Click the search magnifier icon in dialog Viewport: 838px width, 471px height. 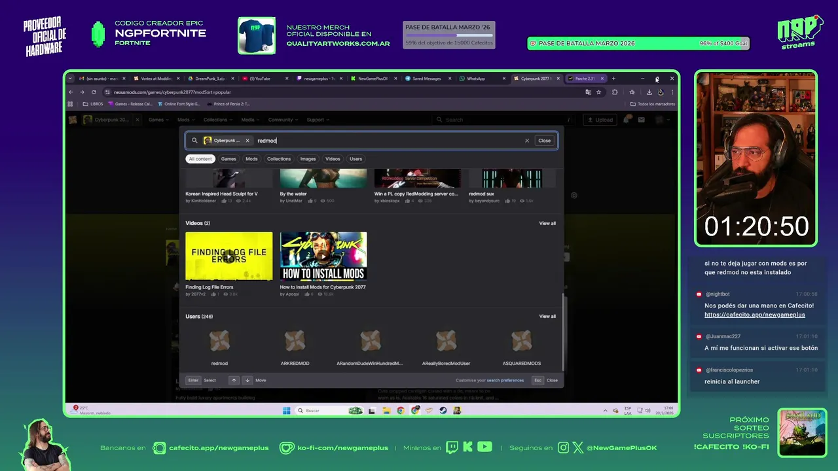click(x=194, y=141)
